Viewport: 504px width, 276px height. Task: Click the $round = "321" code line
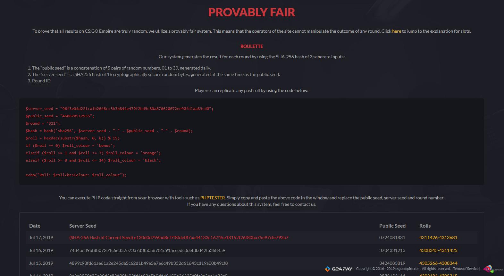pos(43,123)
